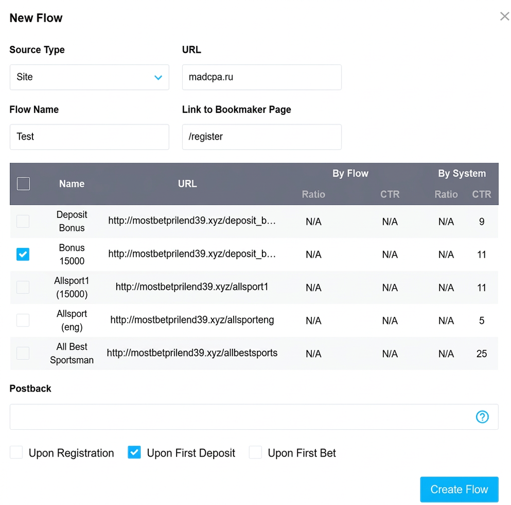This screenshot has width=511, height=505.
Task: Check the Allsport1 (15000) row checkbox
Action: (23, 287)
